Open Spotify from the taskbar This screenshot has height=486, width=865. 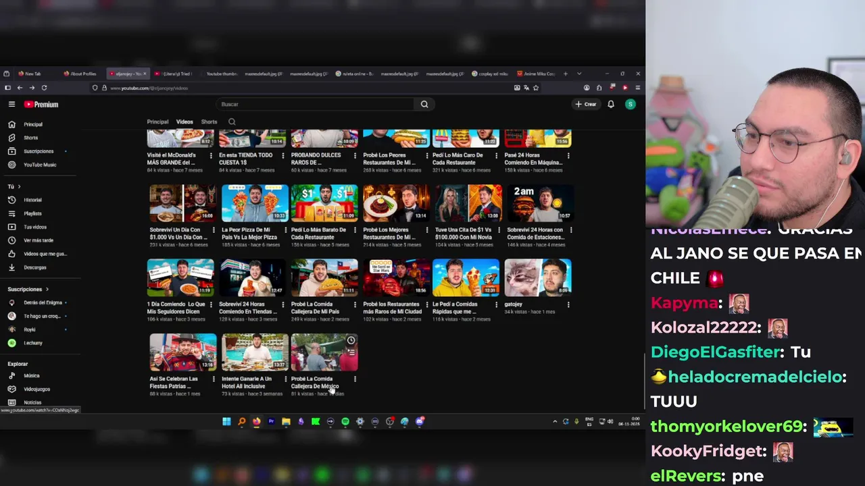point(345,421)
